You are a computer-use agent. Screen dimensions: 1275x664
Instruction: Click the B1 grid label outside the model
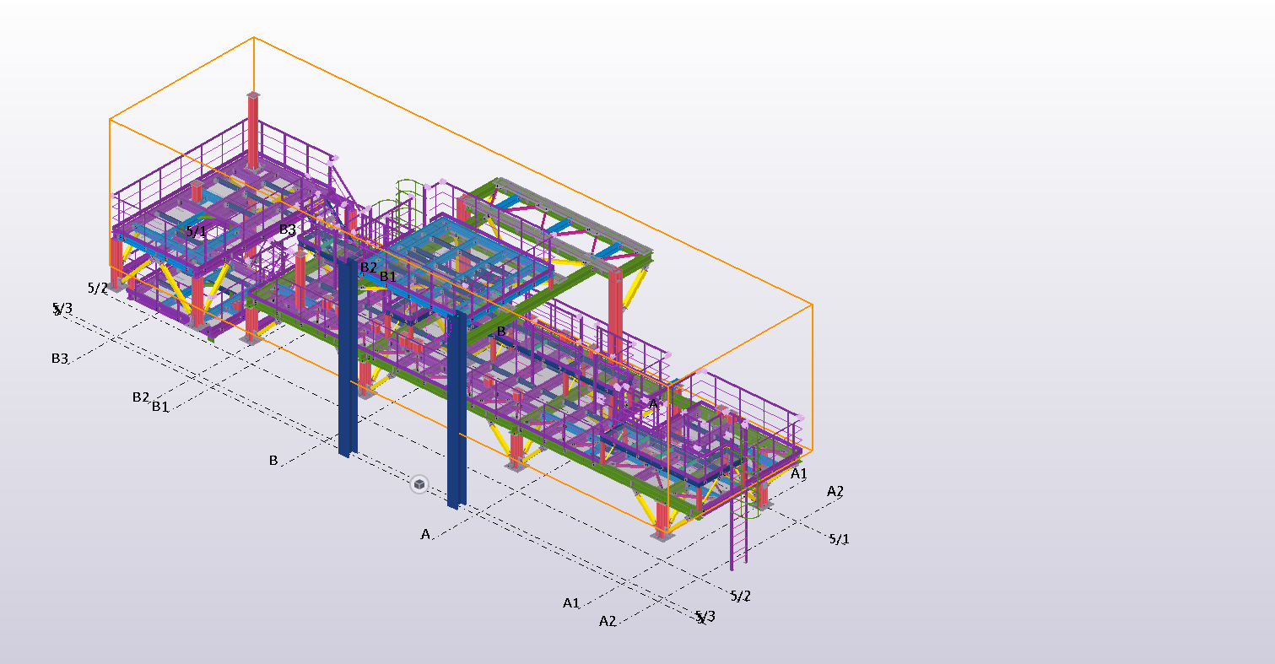(160, 407)
